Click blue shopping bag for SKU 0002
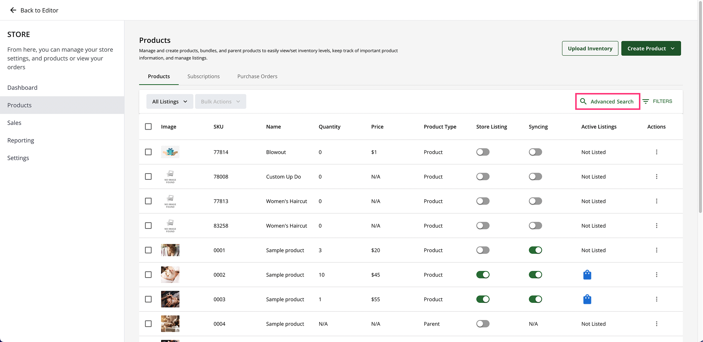The height and width of the screenshot is (342, 703). tap(587, 275)
